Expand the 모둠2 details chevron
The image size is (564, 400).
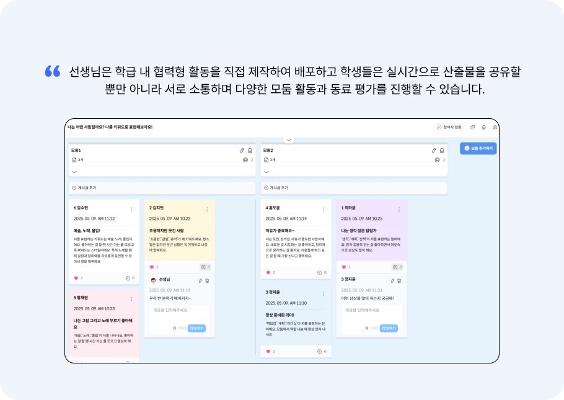(x=267, y=172)
